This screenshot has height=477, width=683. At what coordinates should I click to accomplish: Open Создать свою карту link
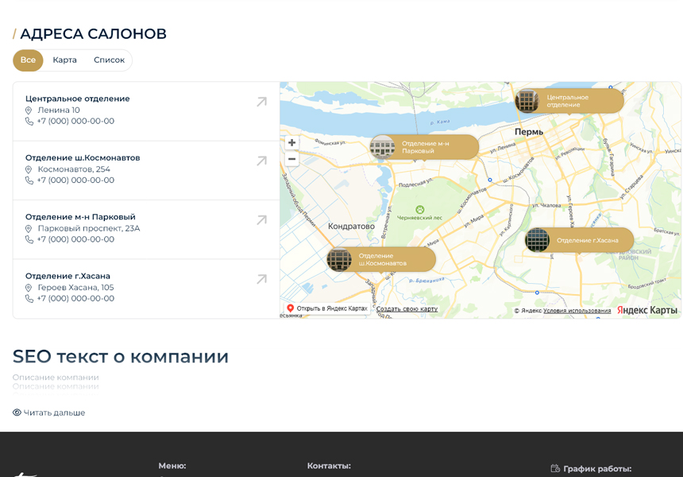coord(407,309)
